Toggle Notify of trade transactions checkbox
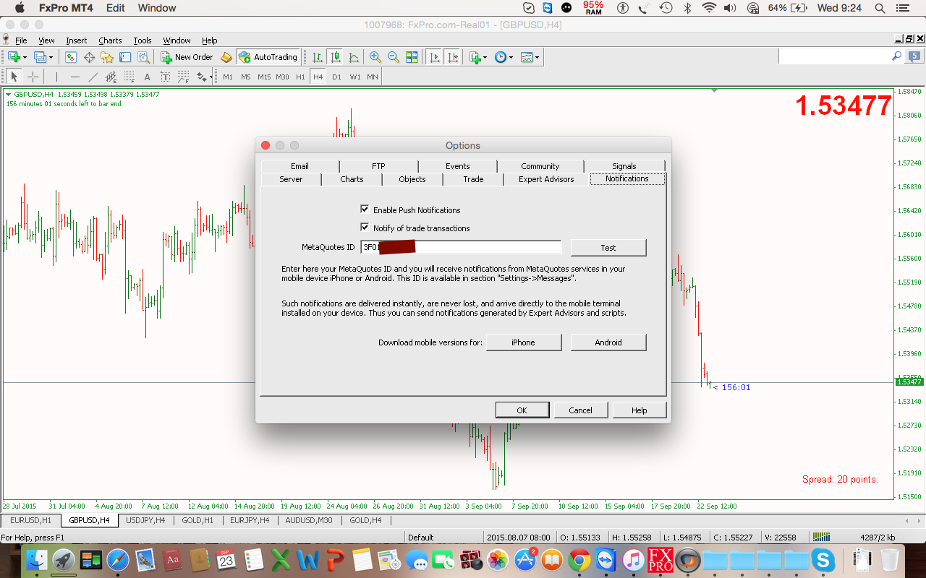The height and width of the screenshot is (578, 926). tap(365, 228)
